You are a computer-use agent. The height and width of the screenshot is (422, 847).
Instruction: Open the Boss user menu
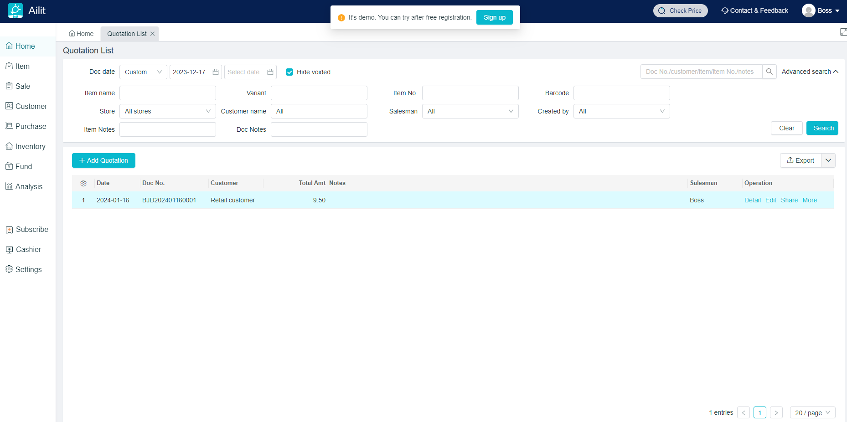click(821, 10)
